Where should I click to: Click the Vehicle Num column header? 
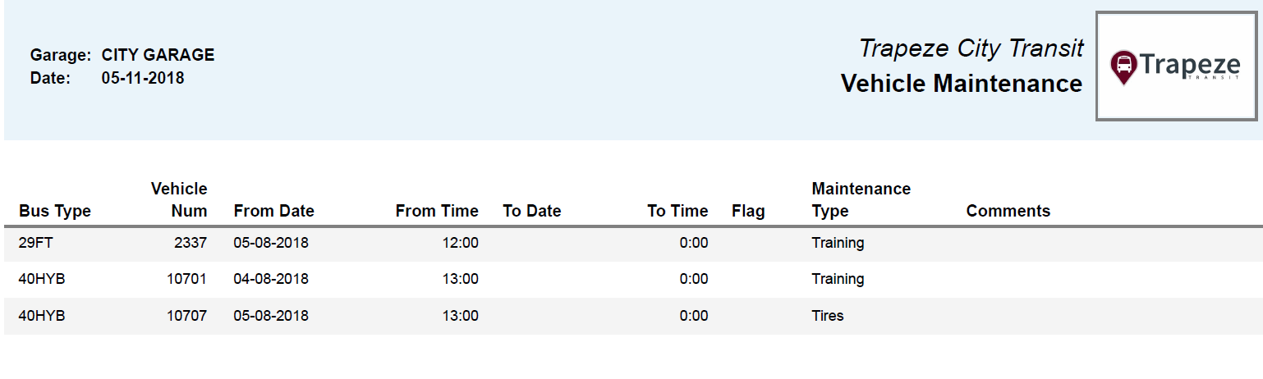click(x=179, y=200)
